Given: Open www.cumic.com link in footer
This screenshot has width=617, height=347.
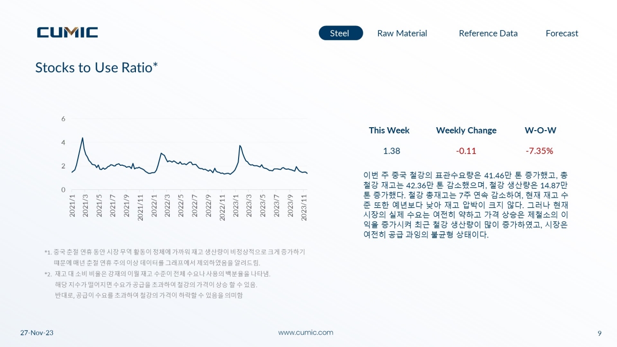Looking at the screenshot, I should click(x=306, y=333).
